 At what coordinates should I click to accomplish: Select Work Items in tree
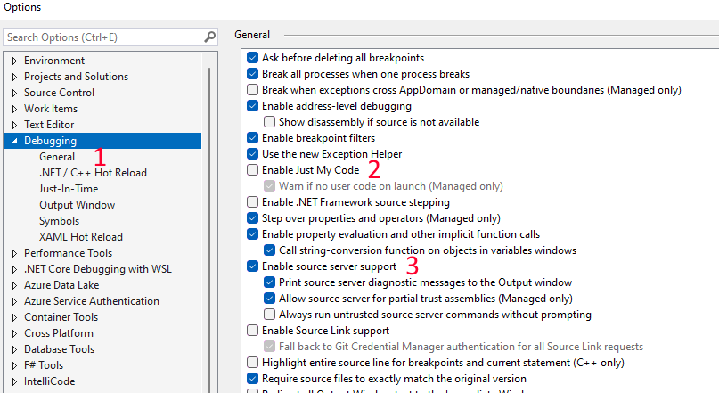(x=51, y=109)
